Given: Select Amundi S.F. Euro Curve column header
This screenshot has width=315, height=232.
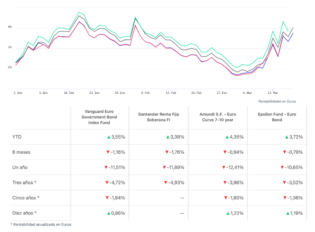Looking at the screenshot, I should (218, 117).
